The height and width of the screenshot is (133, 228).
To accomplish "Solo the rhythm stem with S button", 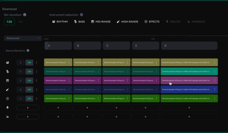I will [20, 63].
